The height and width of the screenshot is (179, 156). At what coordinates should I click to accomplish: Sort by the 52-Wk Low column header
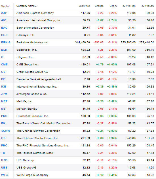(148, 6)
